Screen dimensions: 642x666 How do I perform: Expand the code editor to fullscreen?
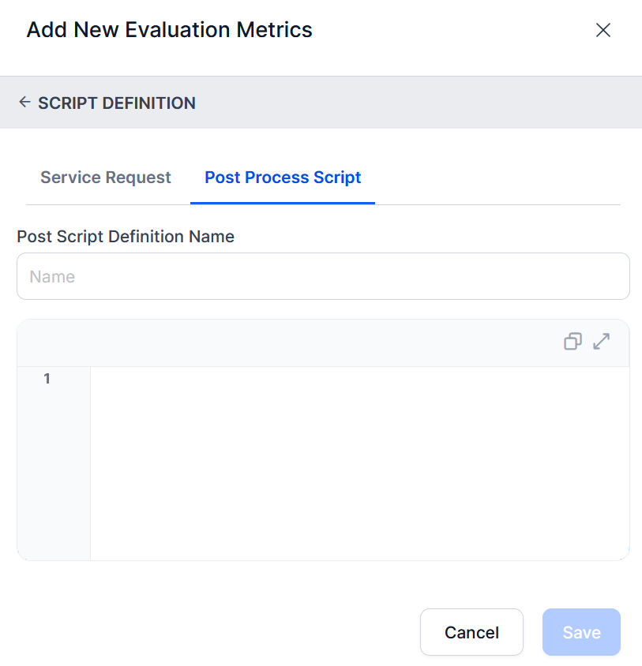click(x=602, y=342)
